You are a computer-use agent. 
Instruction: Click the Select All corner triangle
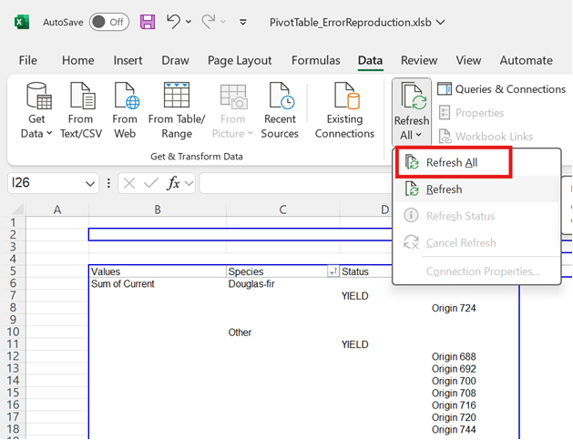[16, 209]
